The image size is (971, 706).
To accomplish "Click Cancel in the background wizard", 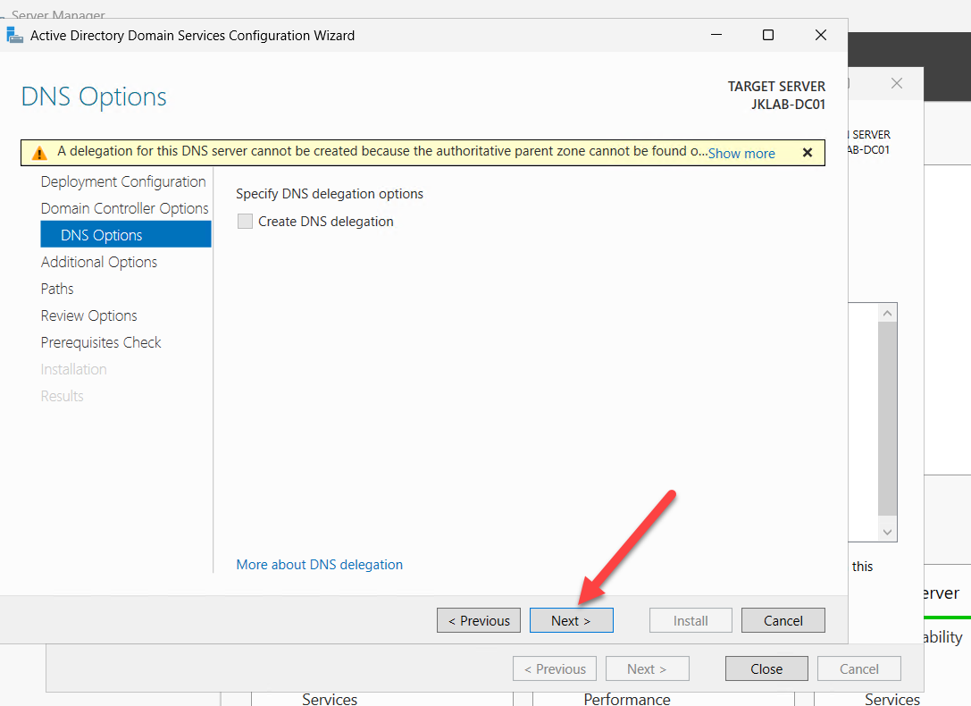I will 859,668.
